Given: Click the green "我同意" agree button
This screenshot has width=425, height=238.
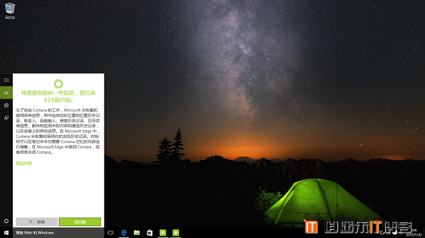Looking at the screenshot, I should (x=80, y=222).
